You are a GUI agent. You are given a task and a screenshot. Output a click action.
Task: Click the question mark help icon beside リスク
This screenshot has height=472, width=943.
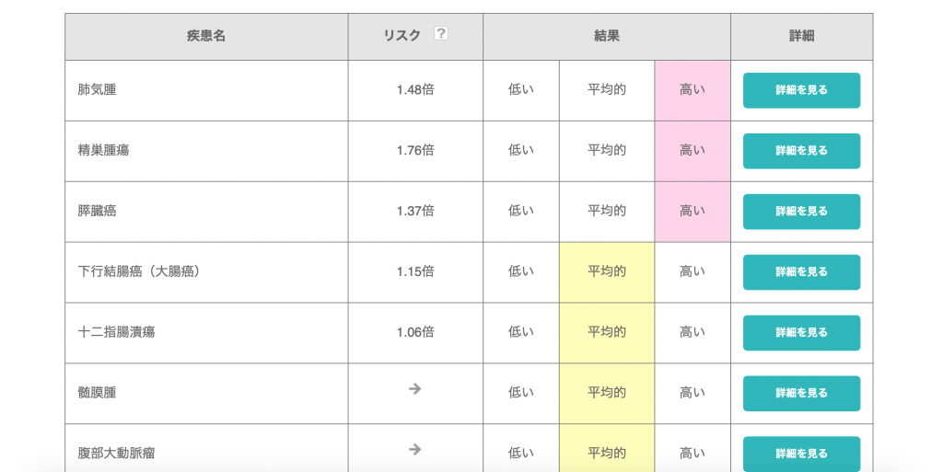(440, 34)
